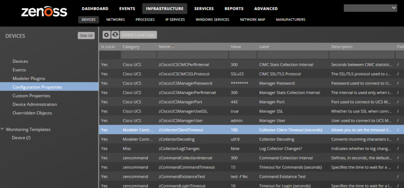This screenshot has height=188, width=404.
Task: Click the Label column header
Action: pos(264,47)
